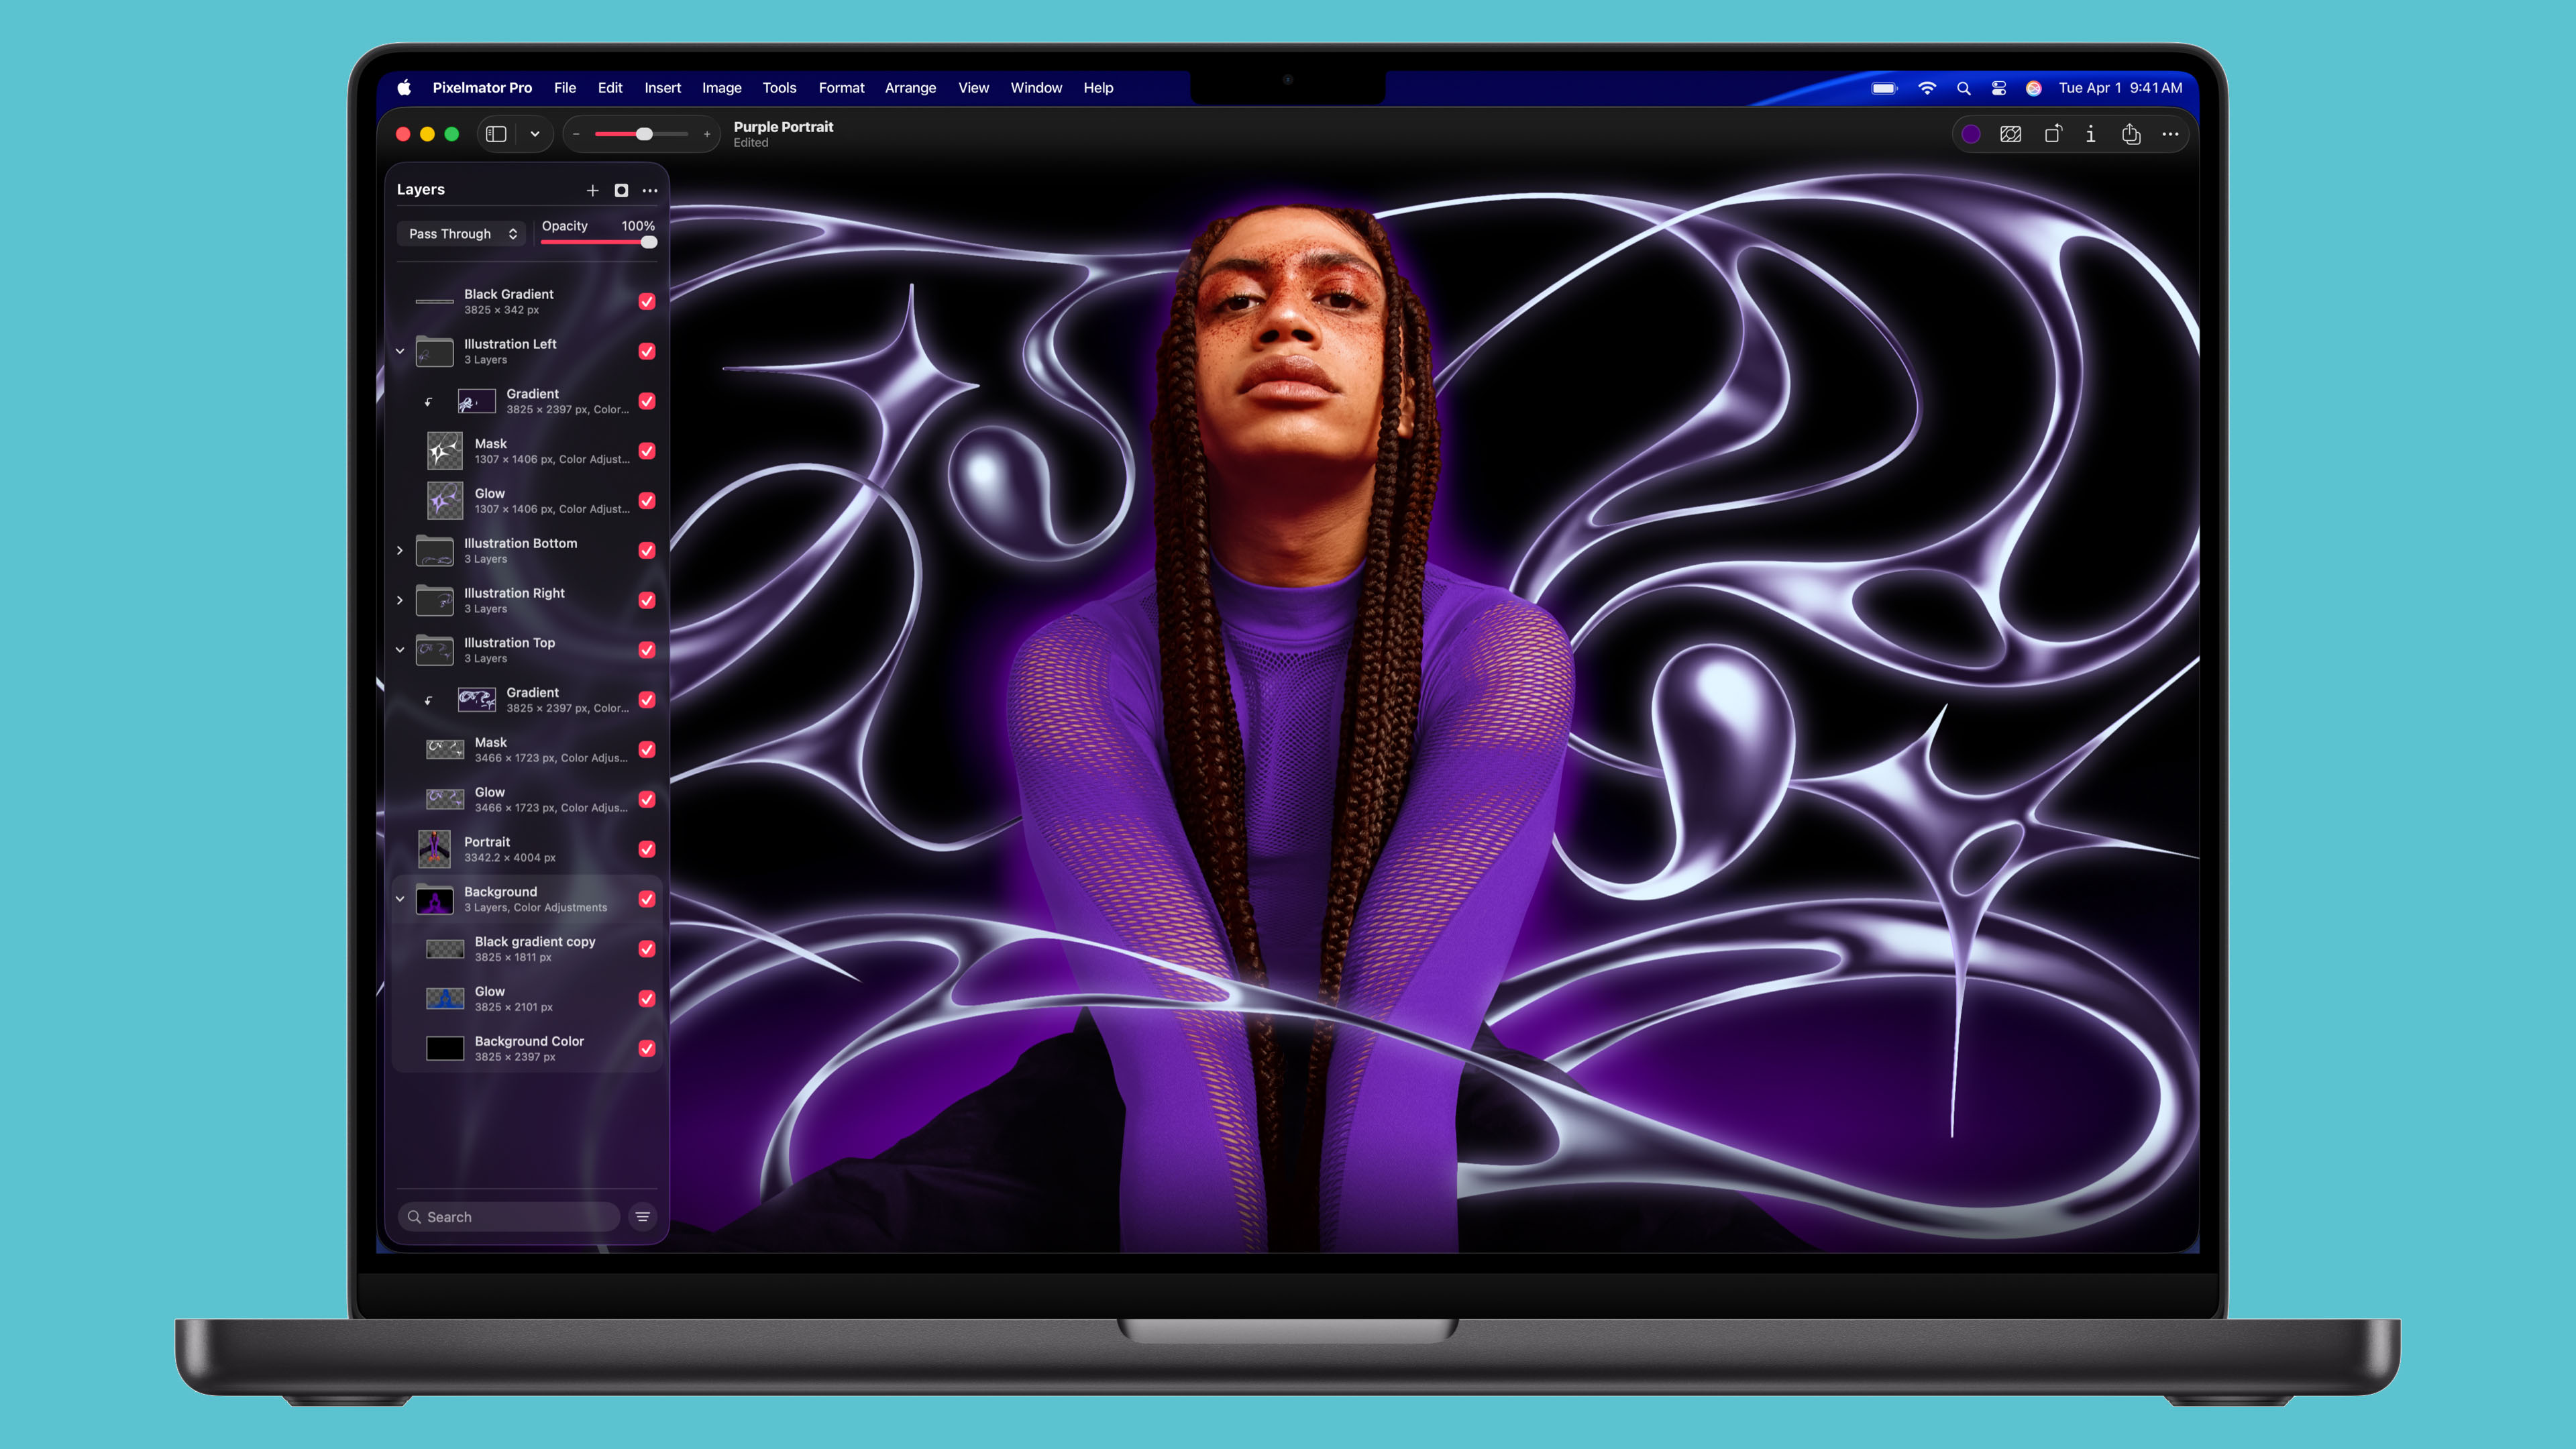Click the image adjustments icon in top-right toolbar
This screenshot has height=1449, width=2576.
point(2011,134)
